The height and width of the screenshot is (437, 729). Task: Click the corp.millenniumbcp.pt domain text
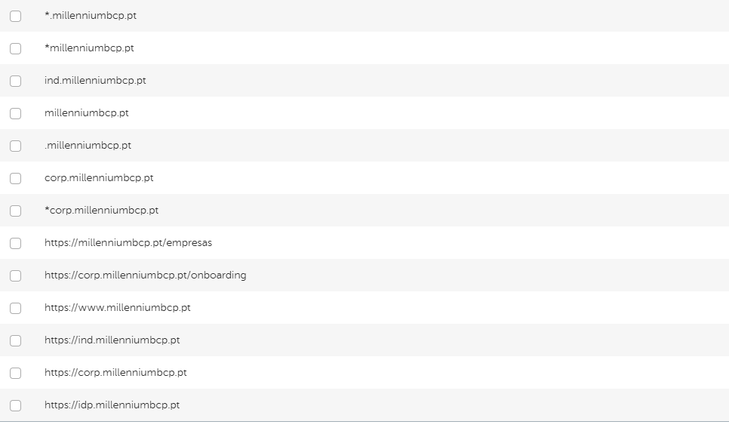point(99,178)
